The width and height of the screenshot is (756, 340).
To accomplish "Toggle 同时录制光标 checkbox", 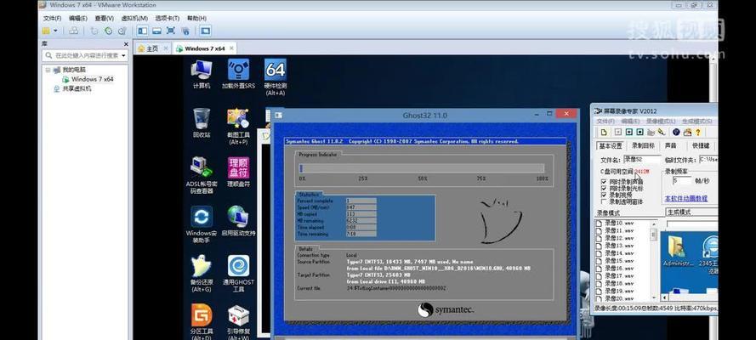I will [604, 189].
